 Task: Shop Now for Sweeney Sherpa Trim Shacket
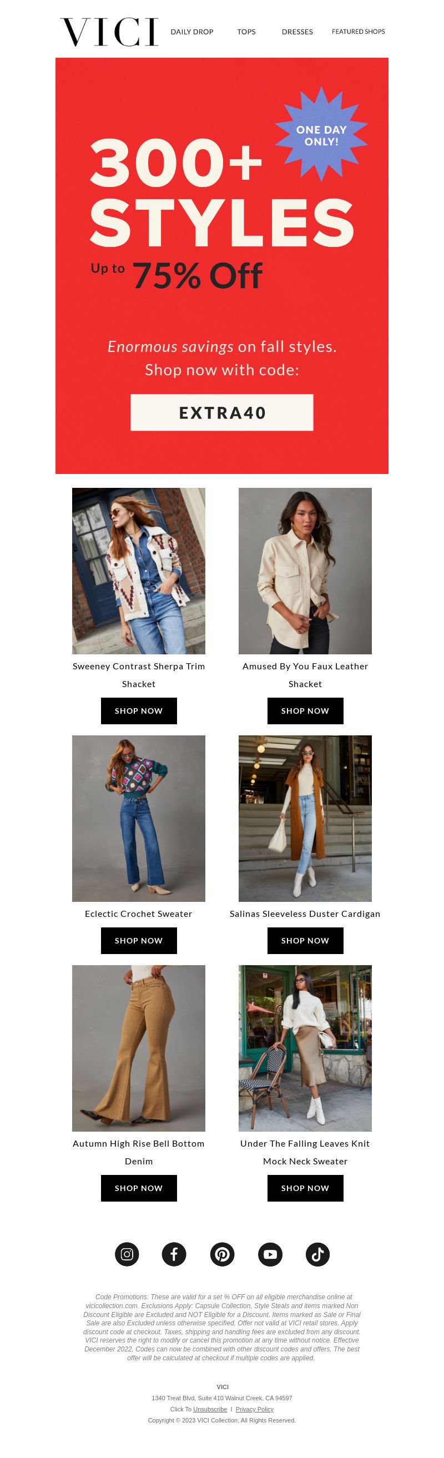coord(139,711)
